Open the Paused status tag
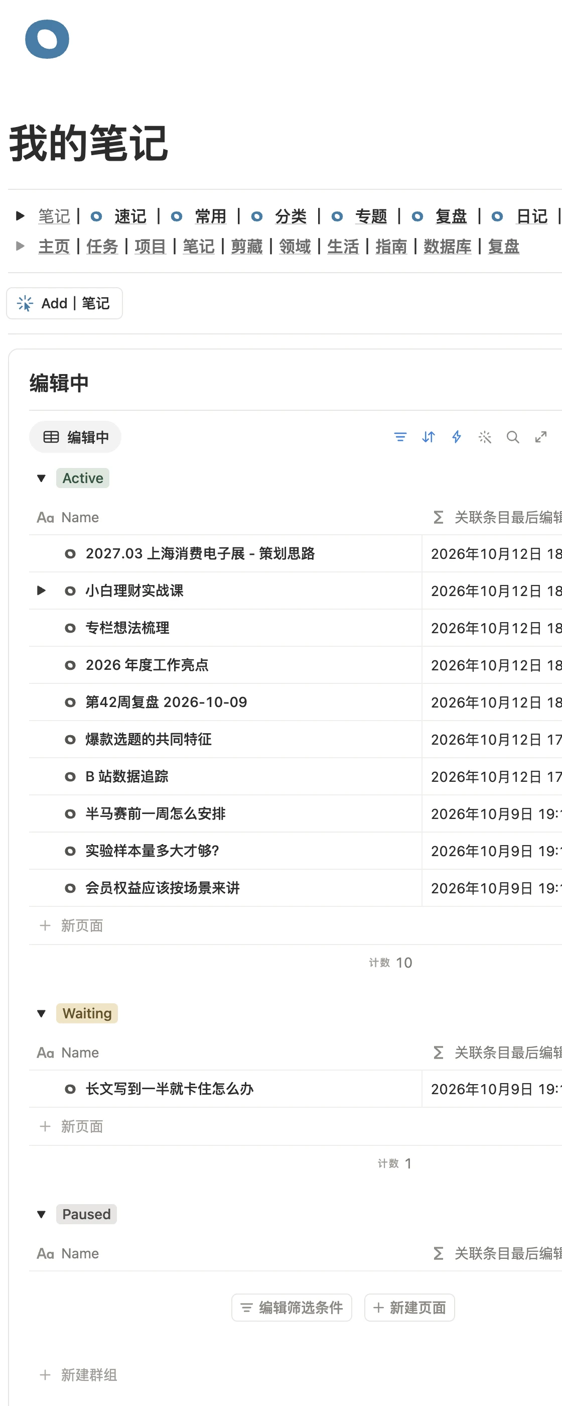The image size is (562, 1406). click(x=86, y=1215)
